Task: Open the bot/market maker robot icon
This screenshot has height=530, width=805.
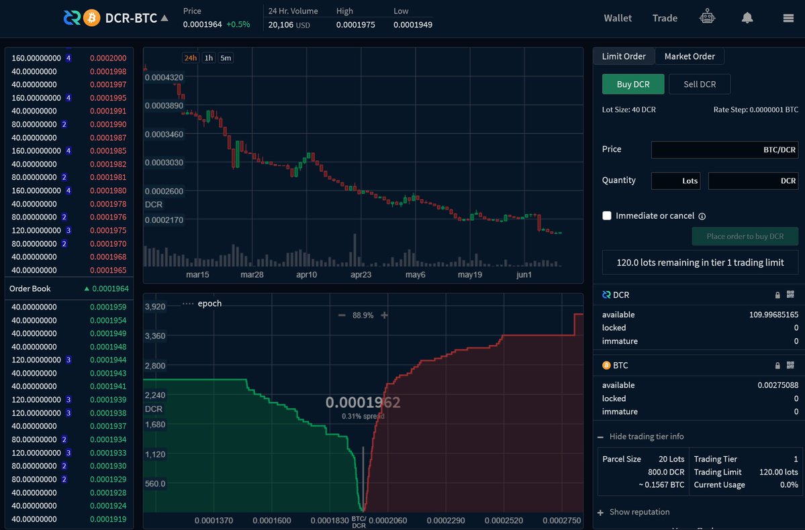Action: pyautogui.click(x=707, y=17)
